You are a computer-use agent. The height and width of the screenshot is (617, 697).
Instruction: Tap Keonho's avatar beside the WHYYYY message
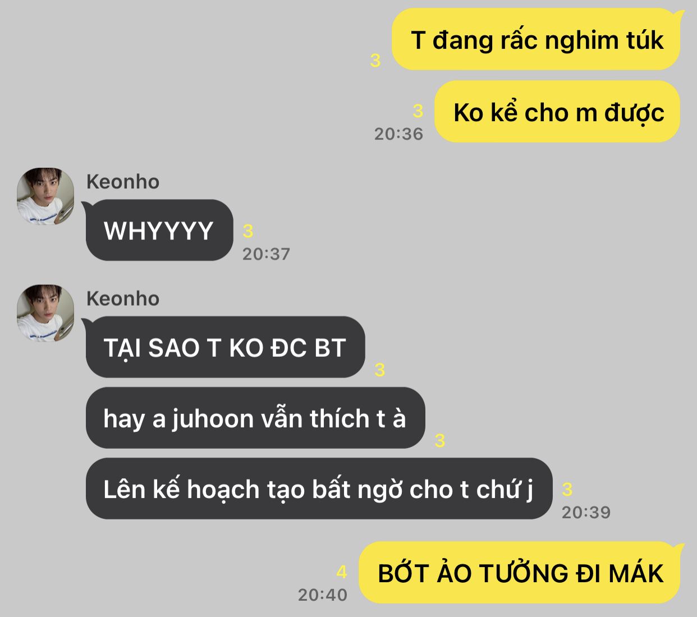(45, 196)
